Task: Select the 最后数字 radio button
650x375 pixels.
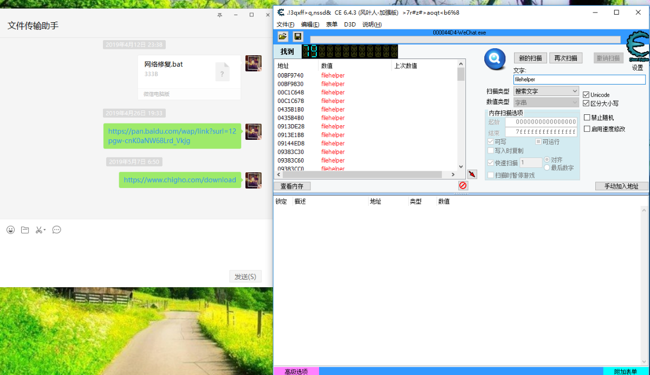Action: [547, 168]
